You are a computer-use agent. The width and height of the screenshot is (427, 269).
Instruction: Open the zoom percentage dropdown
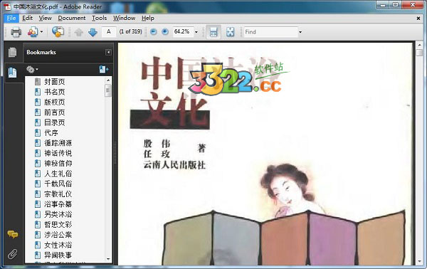(196, 32)
